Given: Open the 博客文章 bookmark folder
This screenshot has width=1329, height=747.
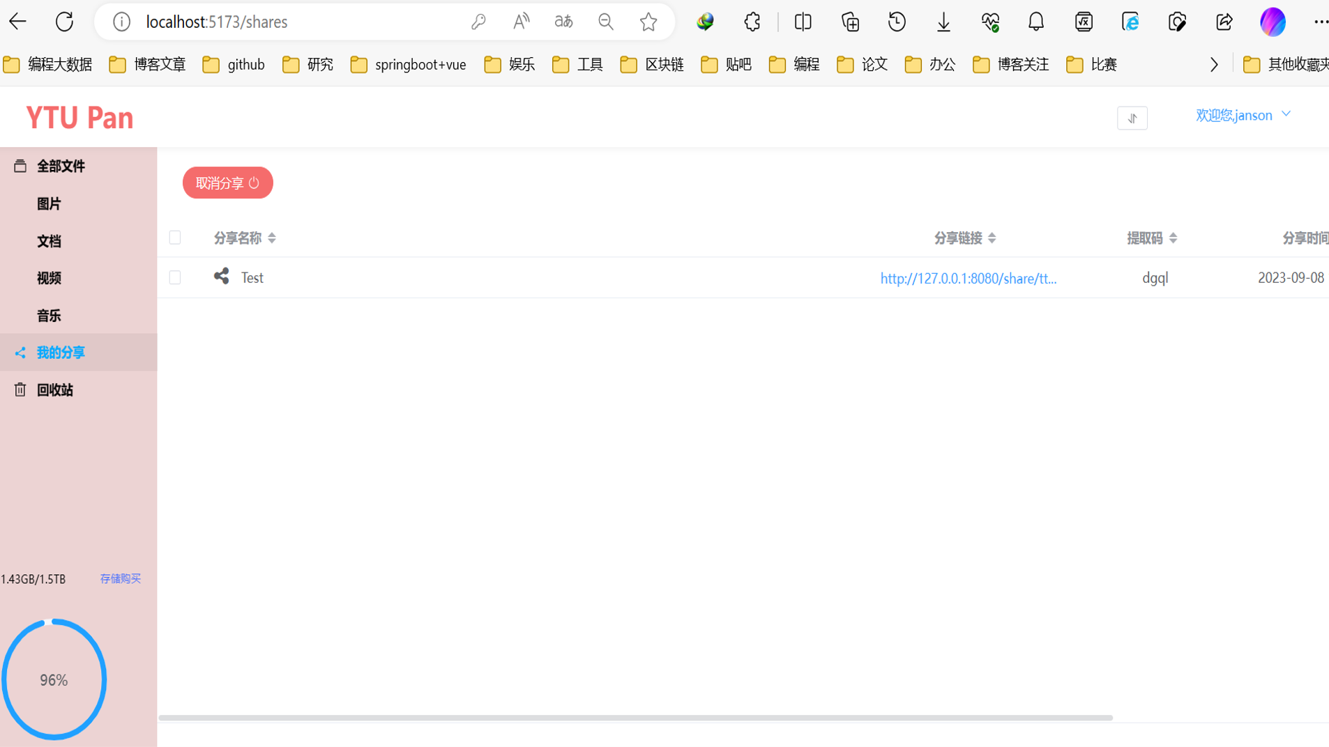Looking at the screenshot, I should 148,65.
